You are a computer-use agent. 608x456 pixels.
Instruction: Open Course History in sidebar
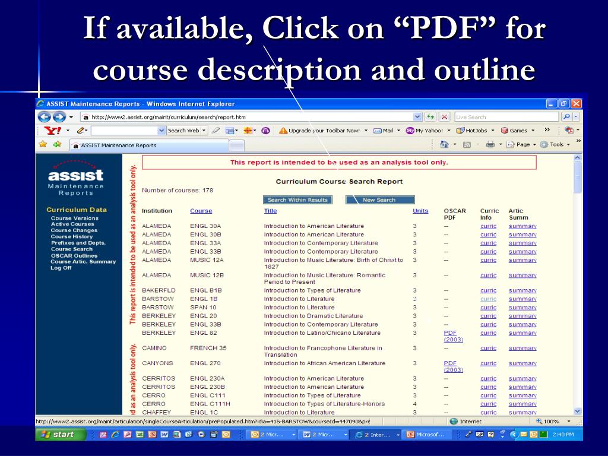pos(72,236)
